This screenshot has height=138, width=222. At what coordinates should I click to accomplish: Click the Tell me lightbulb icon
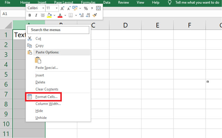tap(170, 2)
